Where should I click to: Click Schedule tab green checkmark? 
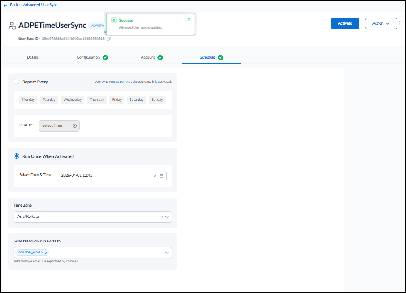click(221, 57)
